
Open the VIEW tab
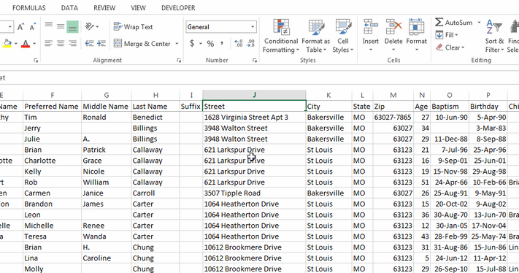(138, 8)
